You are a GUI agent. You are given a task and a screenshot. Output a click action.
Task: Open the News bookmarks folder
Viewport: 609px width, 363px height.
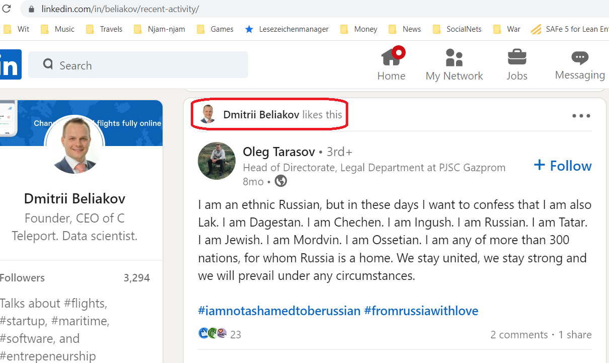click(x=405, y=29)
